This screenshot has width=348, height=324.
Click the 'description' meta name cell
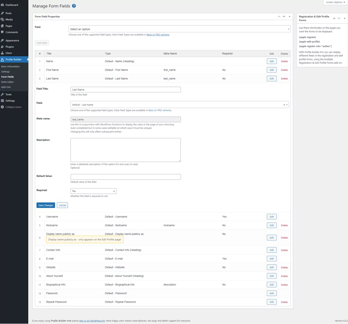click(170, 285)
